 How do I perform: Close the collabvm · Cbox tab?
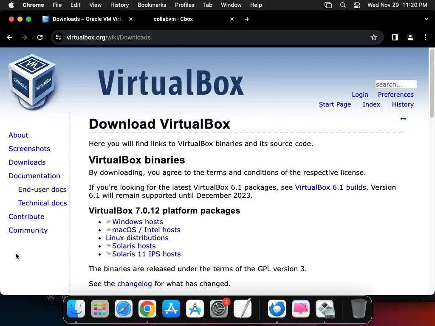tap(232, 19)
